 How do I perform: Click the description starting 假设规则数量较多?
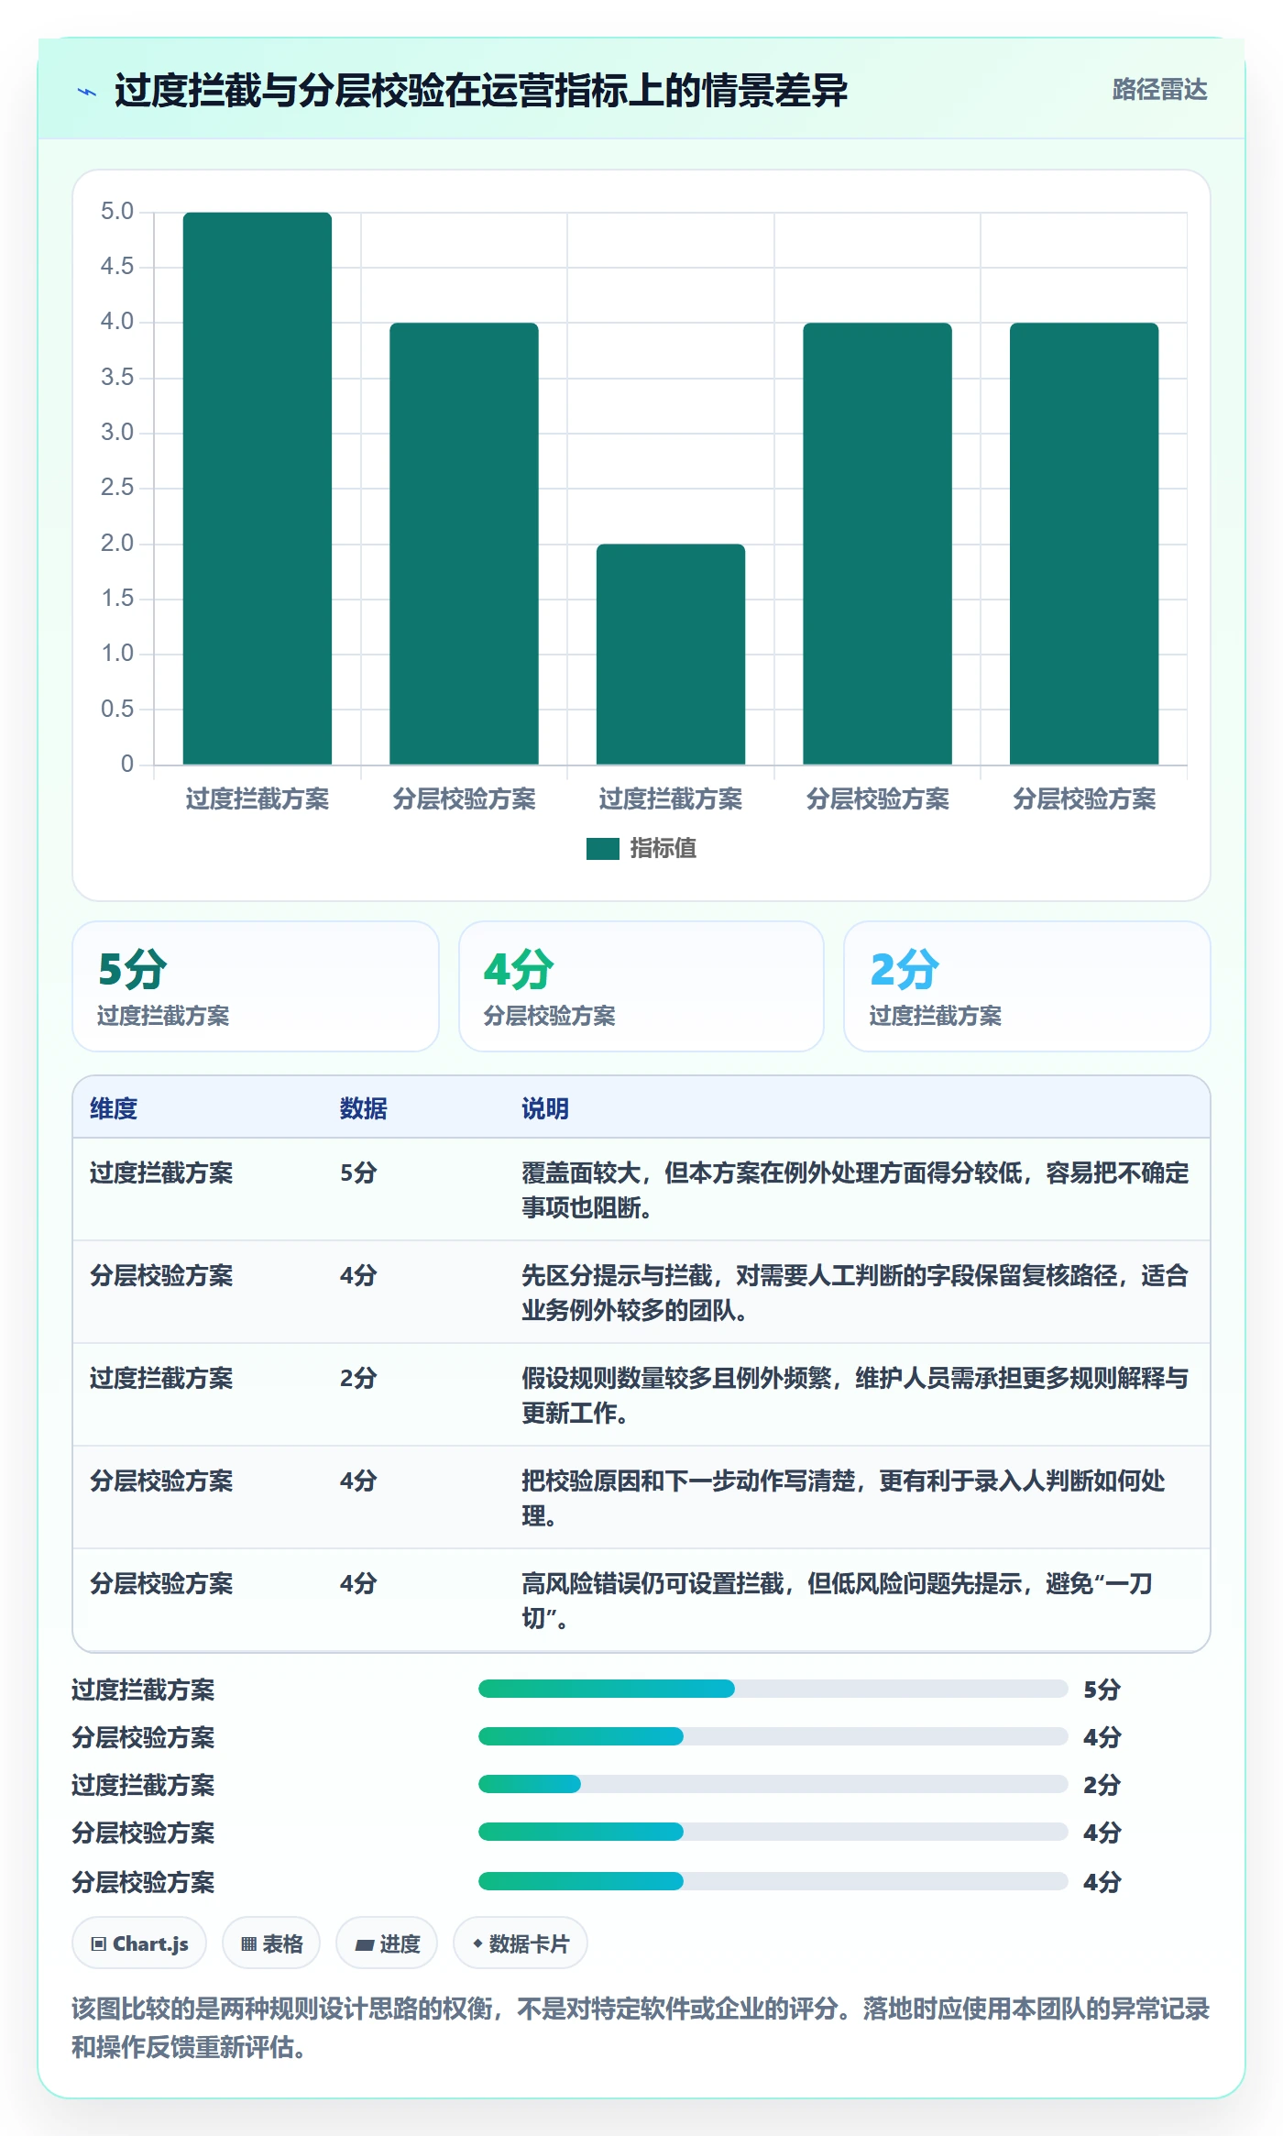pyautogui.click(x=855, y=1395)
